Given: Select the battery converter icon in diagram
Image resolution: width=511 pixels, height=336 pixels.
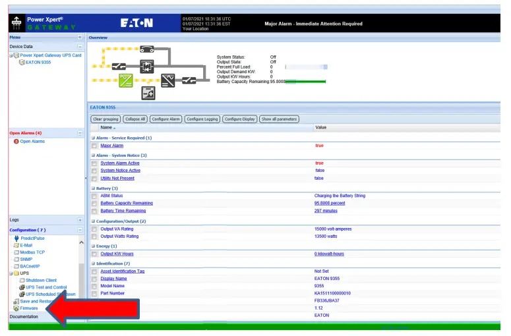Looking at the screenshot, I should (x=148, y=94).
